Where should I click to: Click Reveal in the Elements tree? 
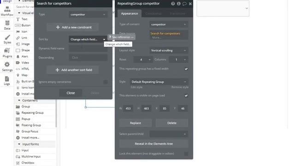153,144
